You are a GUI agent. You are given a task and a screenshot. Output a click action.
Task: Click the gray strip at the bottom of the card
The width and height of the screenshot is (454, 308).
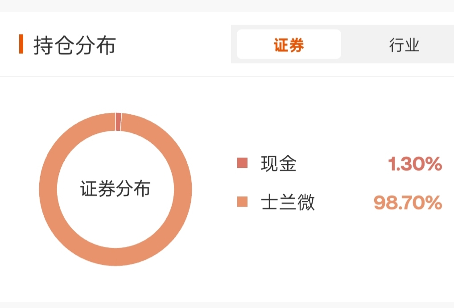227,305
